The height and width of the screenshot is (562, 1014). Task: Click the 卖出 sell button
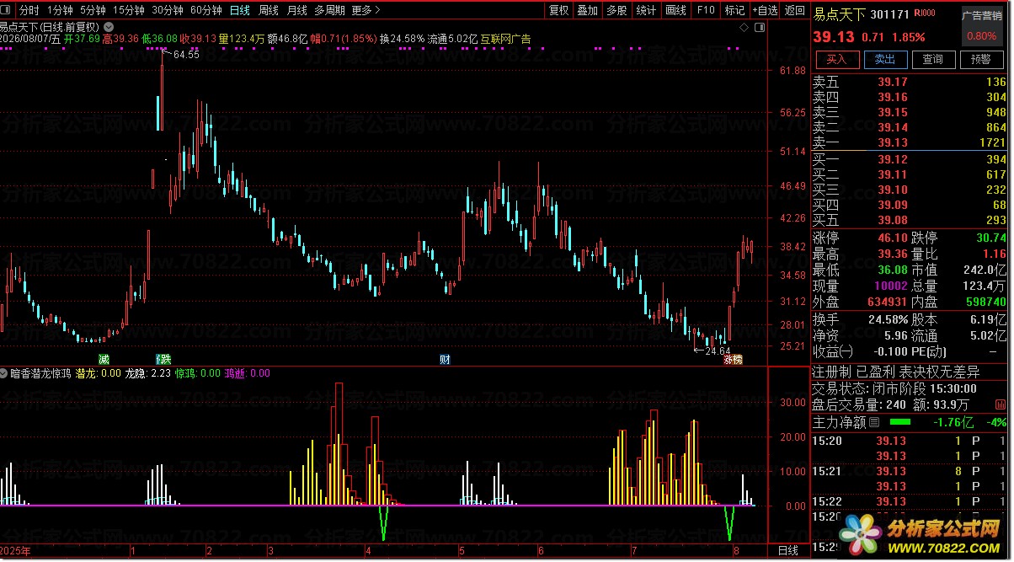pyautogui.click(x=884, y=59)
